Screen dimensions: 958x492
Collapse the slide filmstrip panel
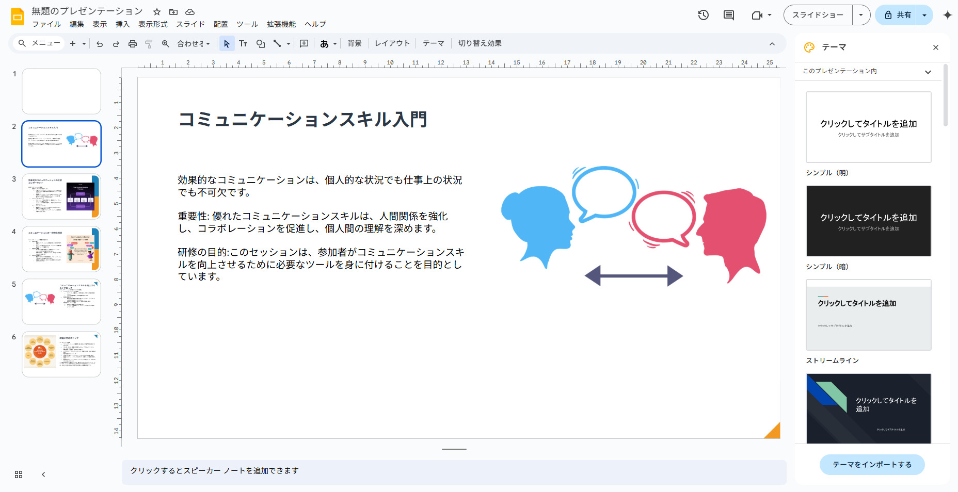44,474
